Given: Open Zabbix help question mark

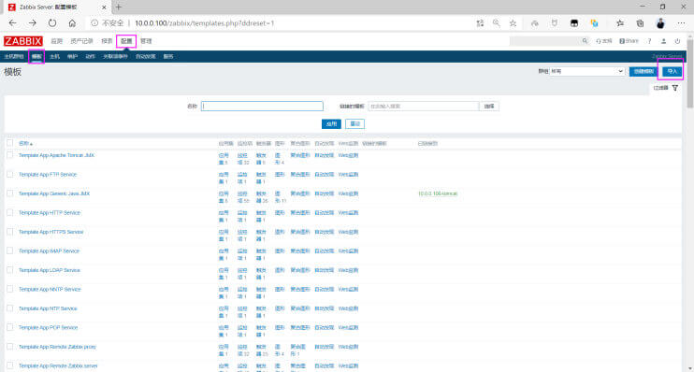Looking at the screenshot, I should tap(649, 41).
